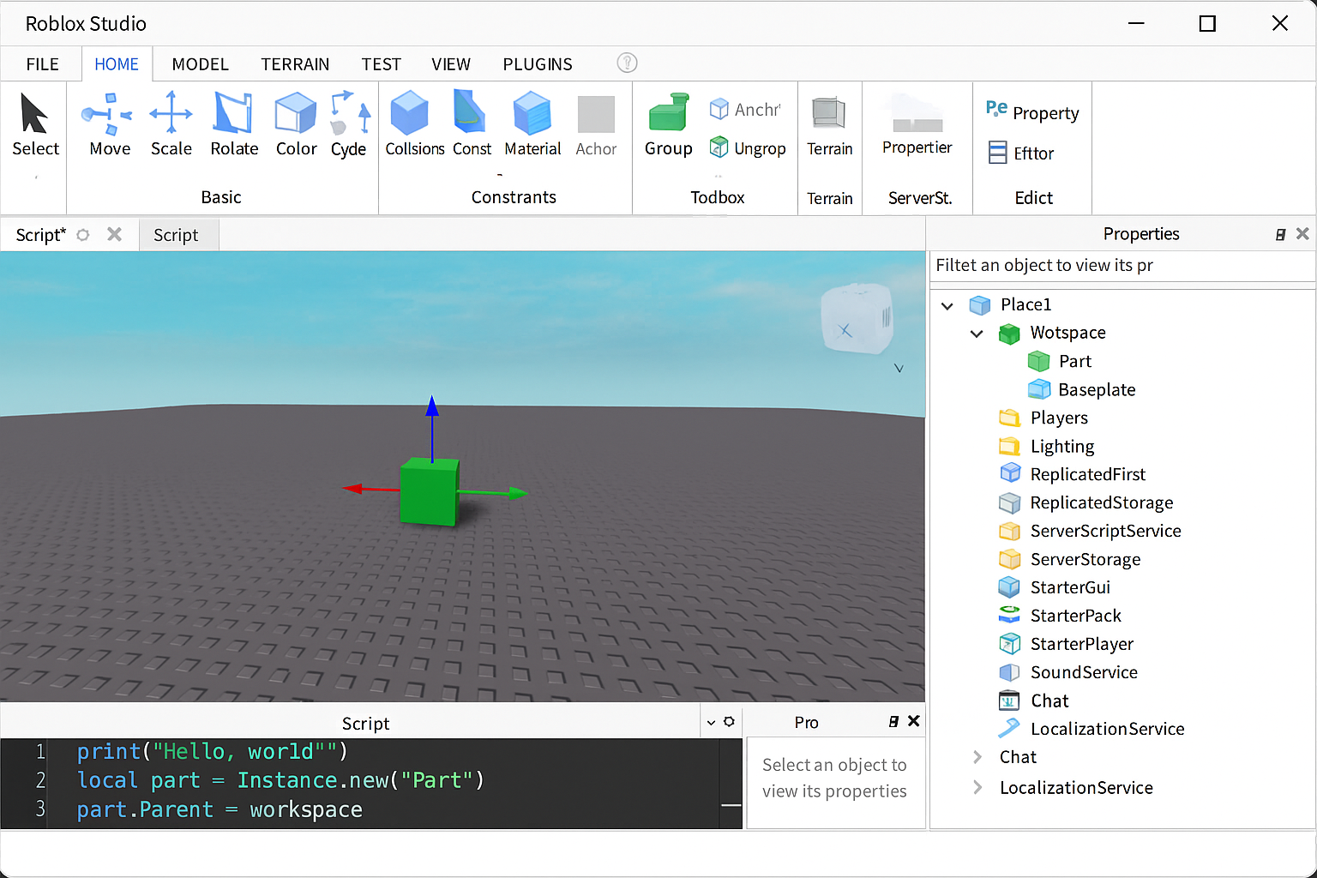This screenshot has width=1317, height=878.
Task: Open the Terrain editor tool
Action: pyautogui.click(x=829, y=125)
